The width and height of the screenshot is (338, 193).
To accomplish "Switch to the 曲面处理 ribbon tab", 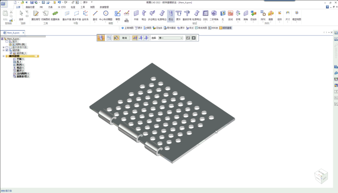I will (30, 7).
